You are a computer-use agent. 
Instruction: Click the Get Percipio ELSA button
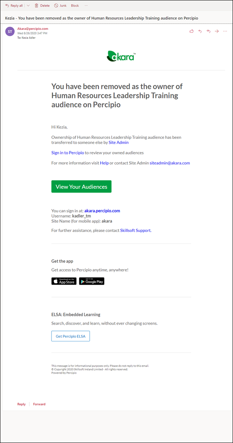pyautogui.click(x=70, y=336)
